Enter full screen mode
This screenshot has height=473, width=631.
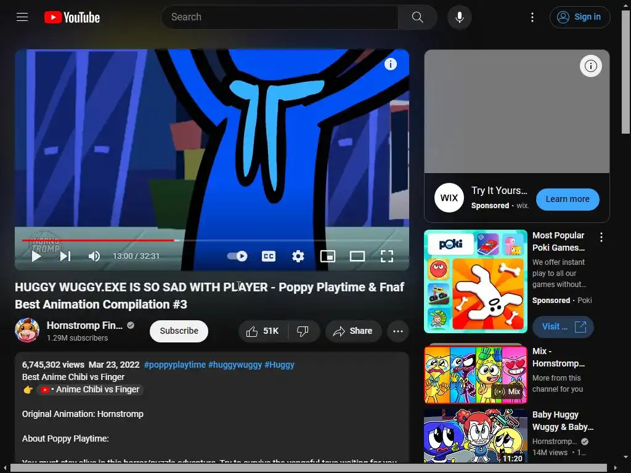click(387, 256)
